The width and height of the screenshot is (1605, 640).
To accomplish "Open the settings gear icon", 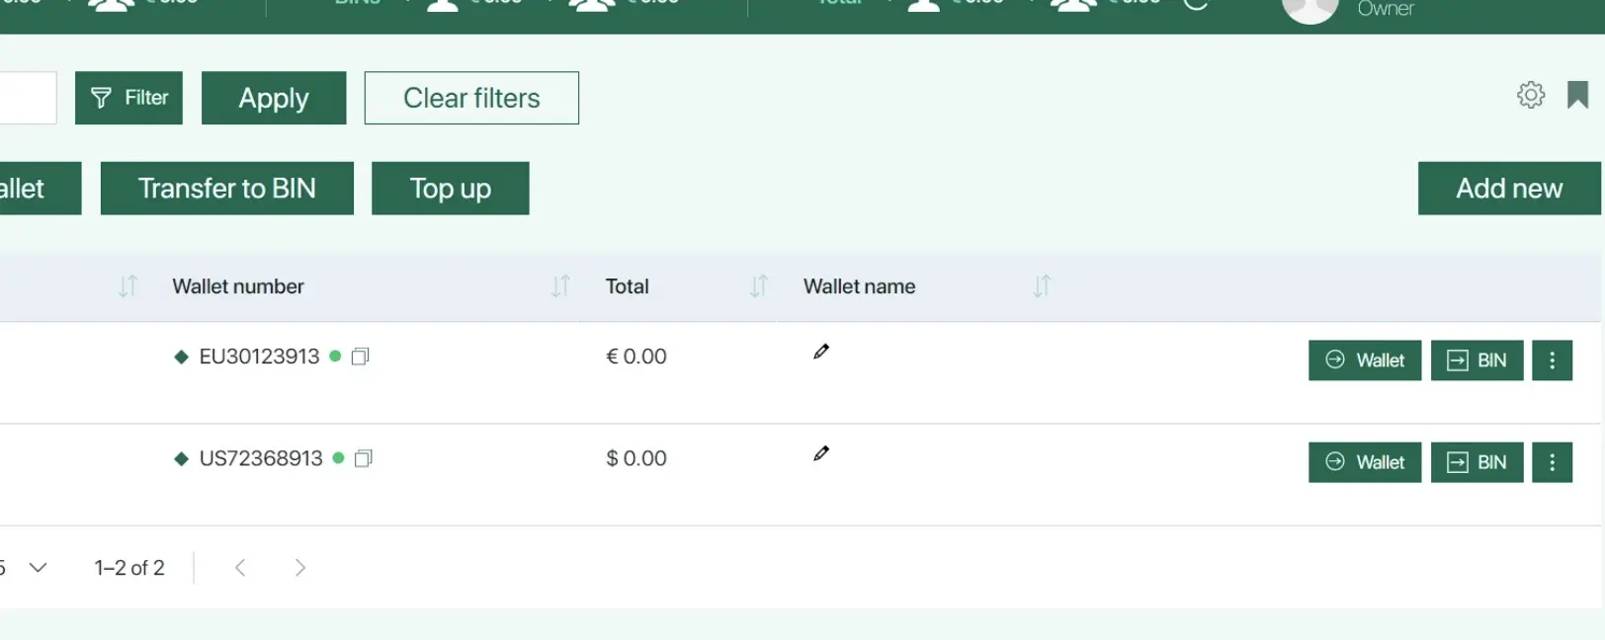I will [x=1530, y=95].
